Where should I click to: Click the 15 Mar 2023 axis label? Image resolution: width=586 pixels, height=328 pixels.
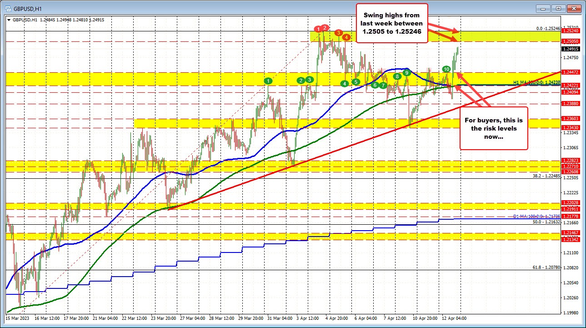[x=18, y=319]
